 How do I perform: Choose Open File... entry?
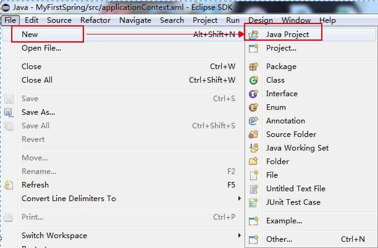(123, 48)
